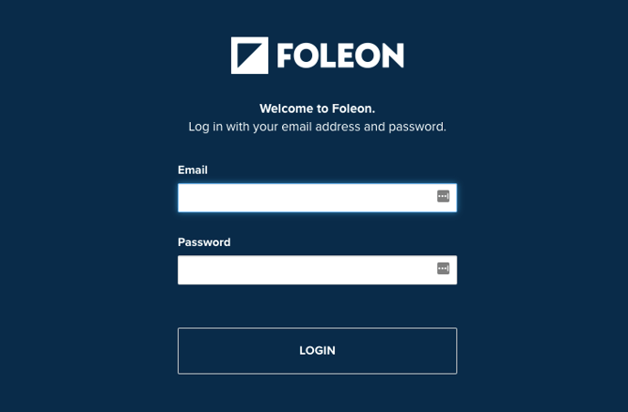Click the Foleon square logo mark
The height and width of the screenshot is (412, 628).
[249, 56]
